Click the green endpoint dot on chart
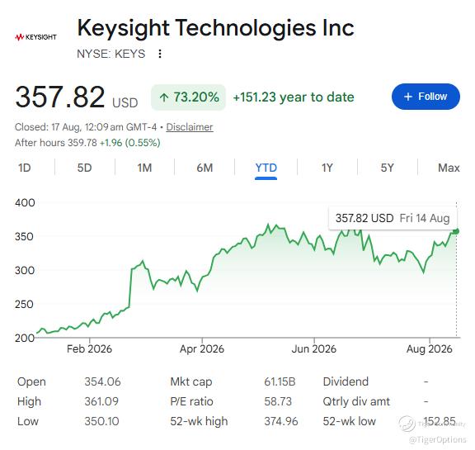The image size is (475, 450). click(x=456, y=231)
